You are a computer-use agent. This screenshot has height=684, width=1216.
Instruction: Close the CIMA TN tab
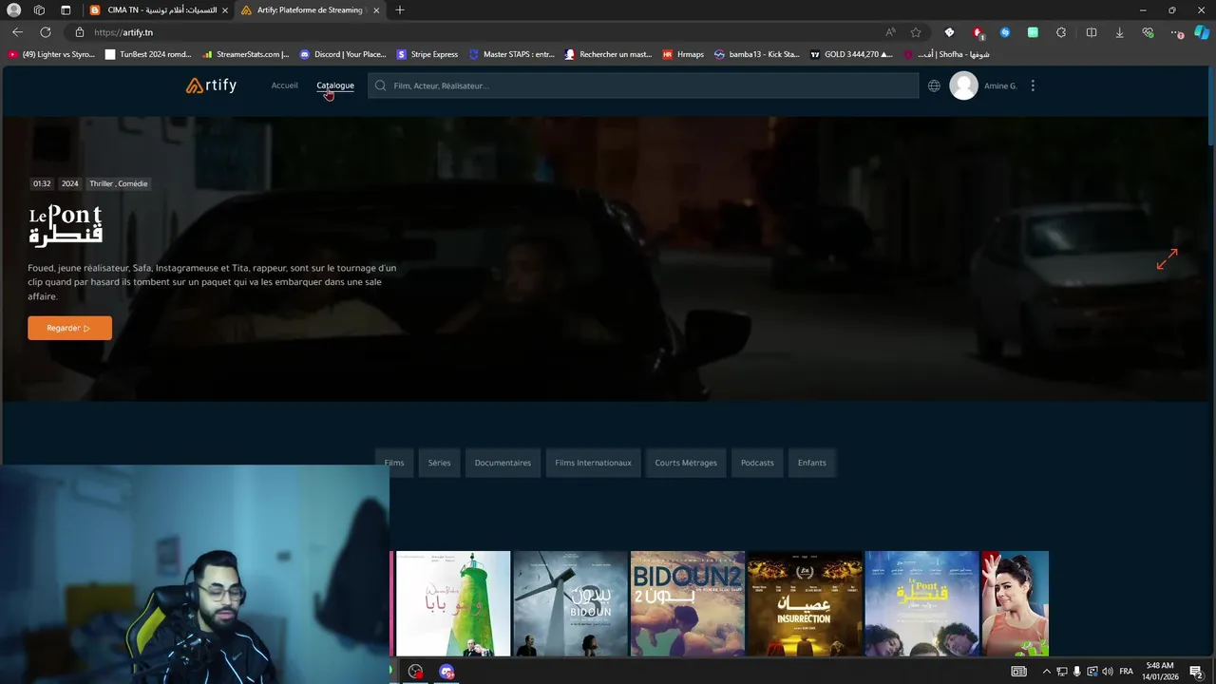(x=225, y=10)
